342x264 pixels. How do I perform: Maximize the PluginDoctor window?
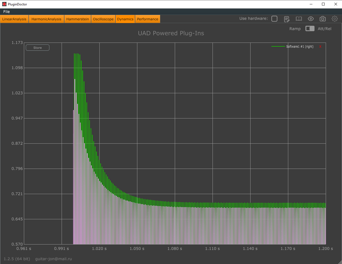(x=323, y=4)
